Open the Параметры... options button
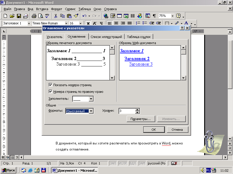233x174 pixels. pyautogui.click(x=141, y=119)
